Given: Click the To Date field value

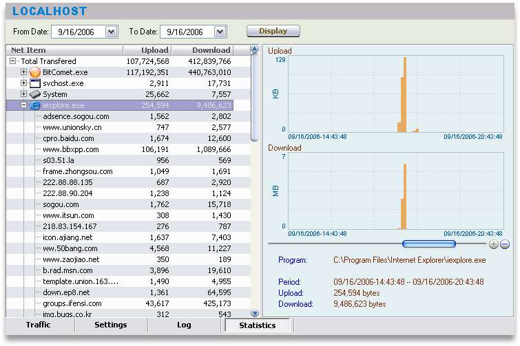Looking at the screenshot, I should point(185,32).
